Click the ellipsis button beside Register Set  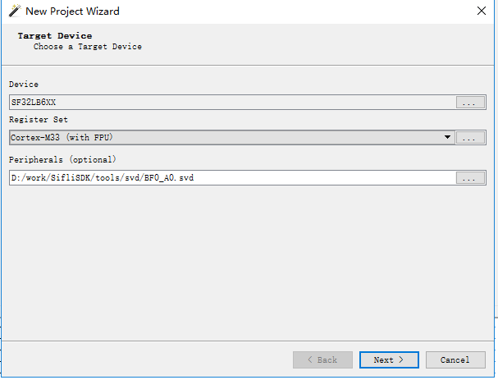click(x=470, y=138)
